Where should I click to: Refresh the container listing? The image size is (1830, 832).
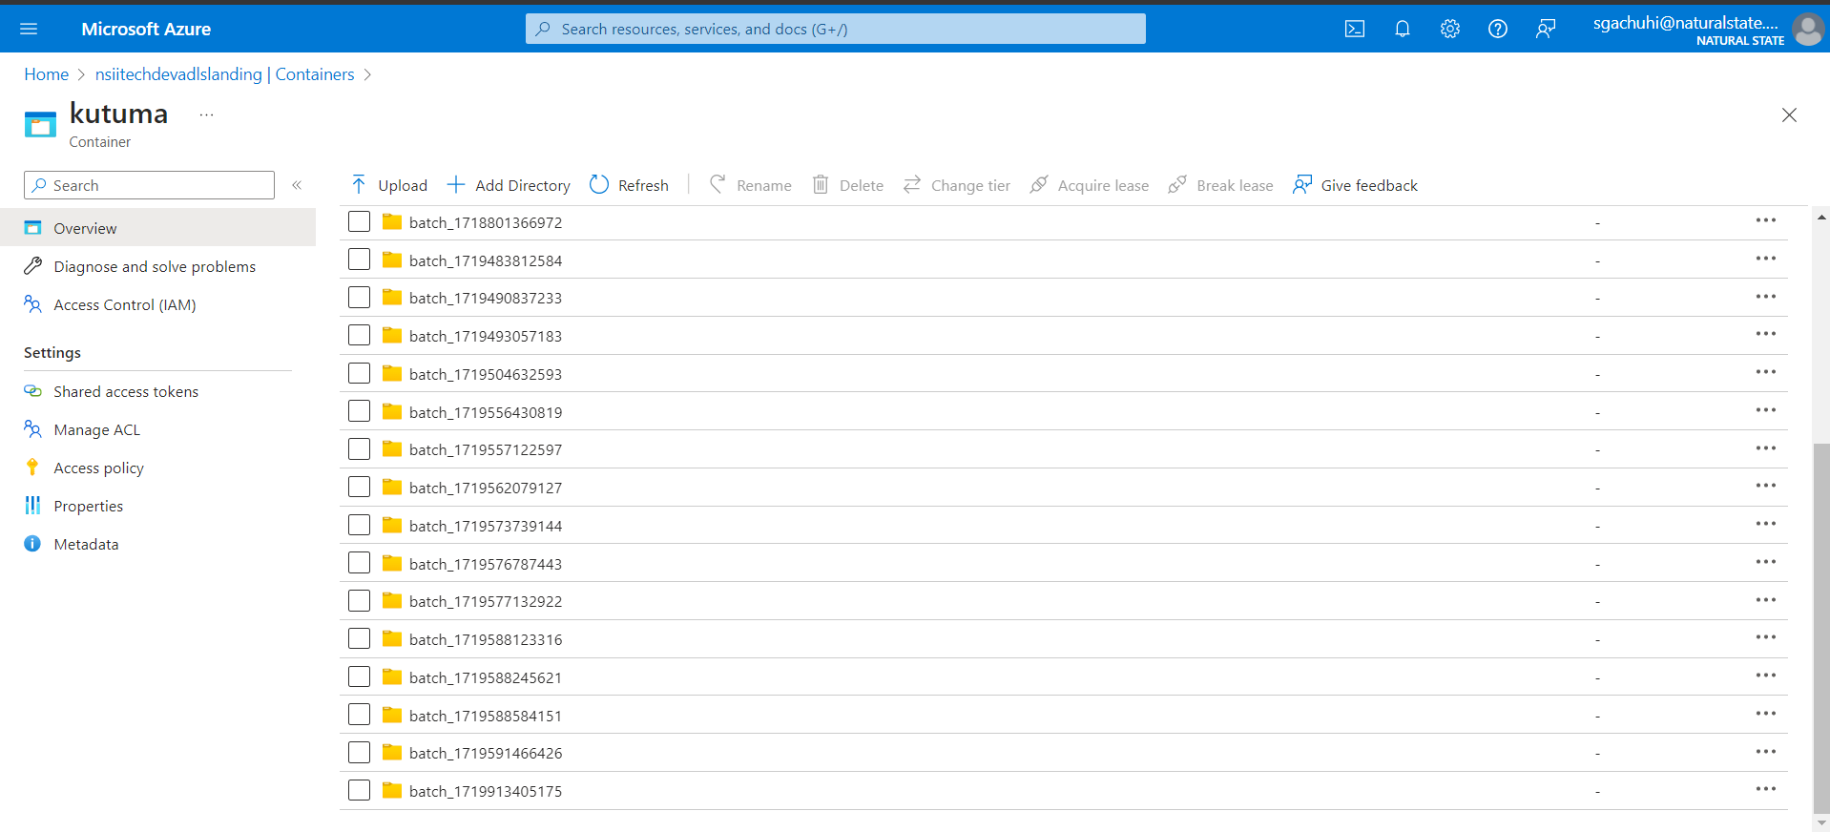pos(630,185)
